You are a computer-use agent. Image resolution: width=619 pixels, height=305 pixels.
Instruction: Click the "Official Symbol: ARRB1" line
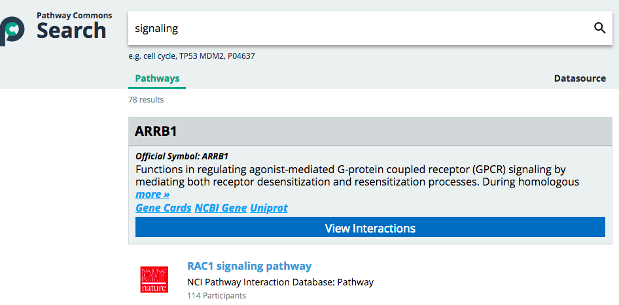click(x=182, y=156)
